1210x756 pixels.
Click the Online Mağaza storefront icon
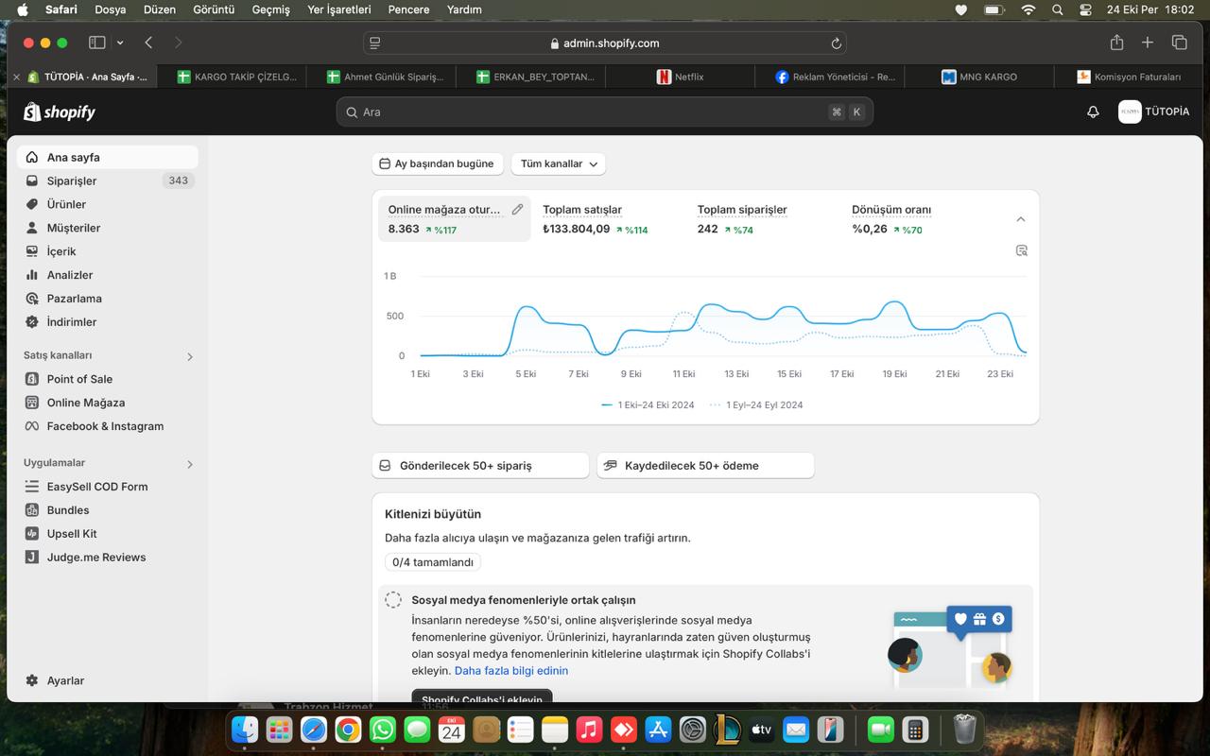click(x=32, y=403)
